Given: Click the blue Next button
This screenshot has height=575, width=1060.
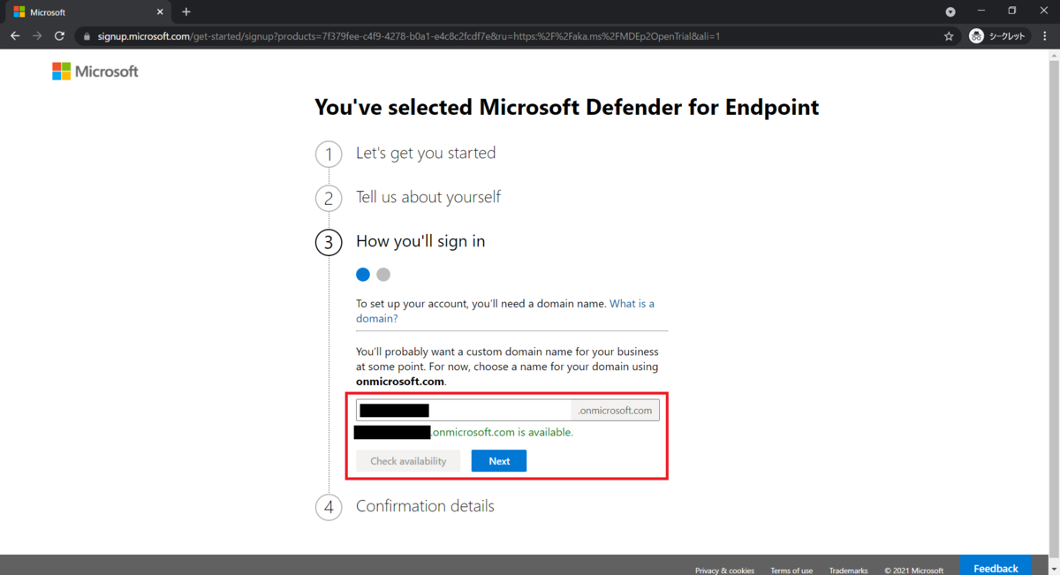Looking at the screenshot, I should coord(499,461).
